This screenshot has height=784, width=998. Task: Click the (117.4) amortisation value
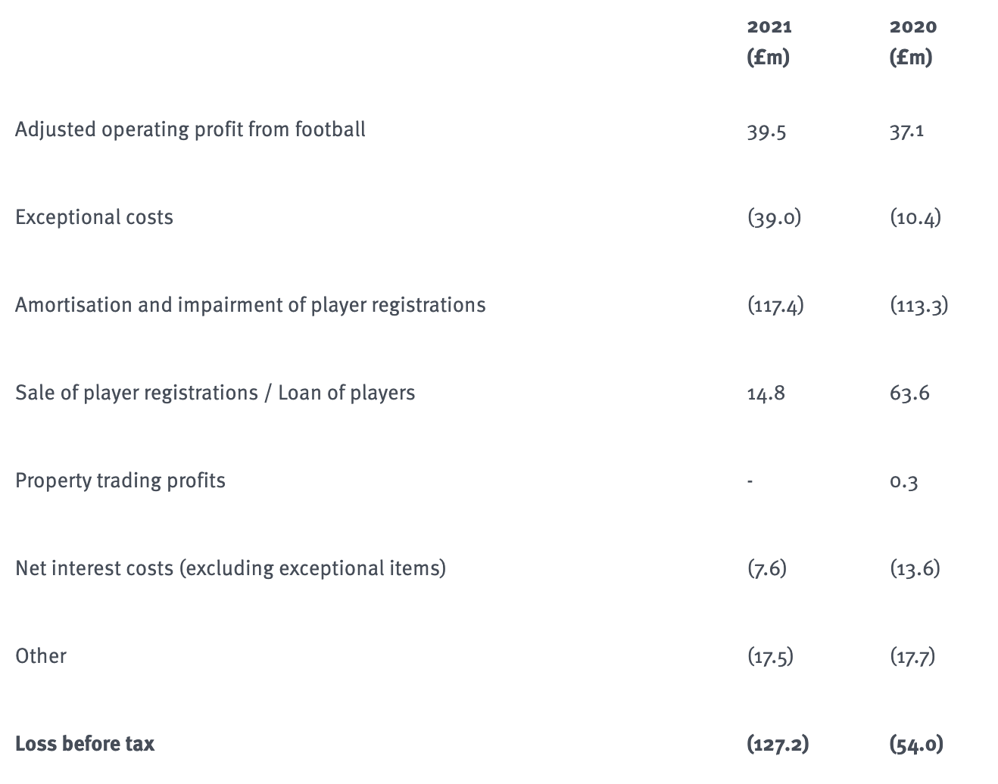(775, 306)
